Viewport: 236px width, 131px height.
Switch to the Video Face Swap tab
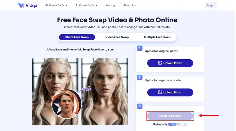117,37
